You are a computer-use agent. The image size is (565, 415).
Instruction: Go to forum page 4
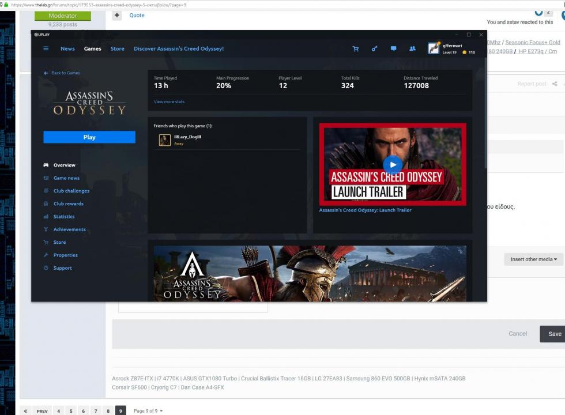pyautogui.click(x=58, y=410)
